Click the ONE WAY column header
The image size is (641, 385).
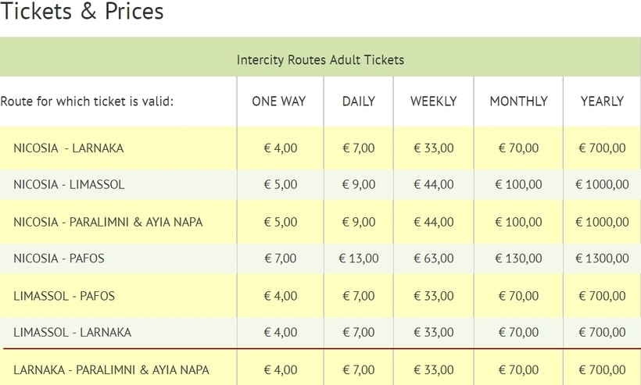[278, 102]
